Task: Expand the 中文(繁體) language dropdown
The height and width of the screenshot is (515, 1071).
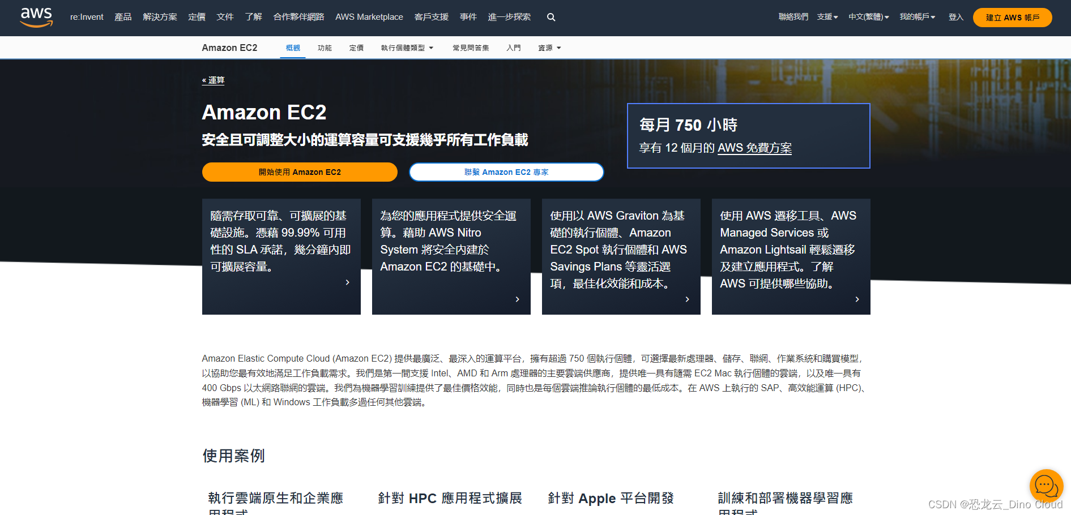Action: coord(868,17)
